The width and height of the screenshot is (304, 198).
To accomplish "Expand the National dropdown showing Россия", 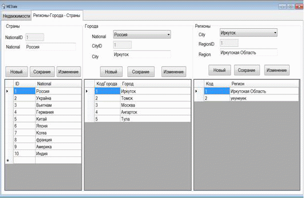I will pos(142,35).
